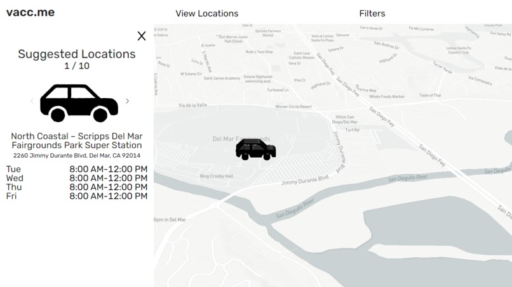Click Gym in Del Mar label

pyautogui.click(x=170, y=220)
